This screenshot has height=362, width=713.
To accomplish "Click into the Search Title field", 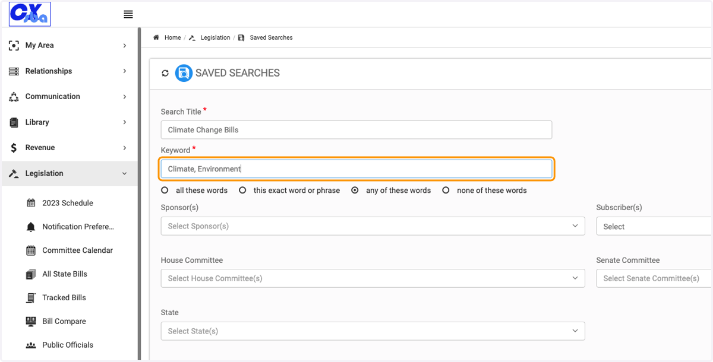I will click(x=356, y=130).
